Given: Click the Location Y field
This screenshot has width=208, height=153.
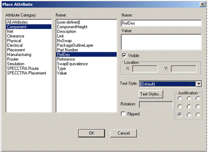Looking at the screenshot, I should [184, 69].
